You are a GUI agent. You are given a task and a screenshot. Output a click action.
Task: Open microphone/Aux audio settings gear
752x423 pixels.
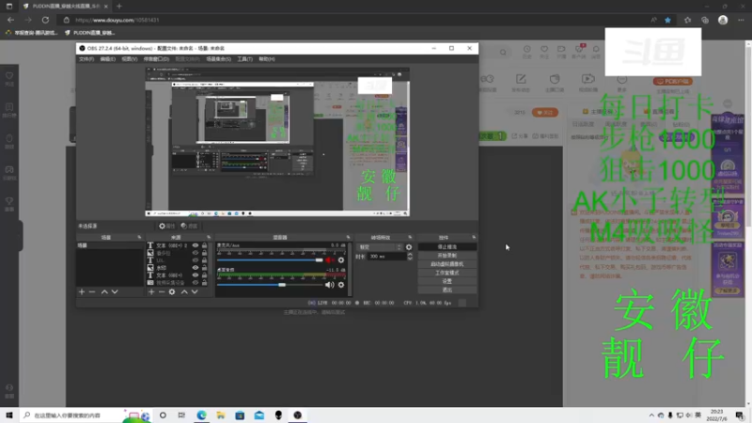pos(341,260)
